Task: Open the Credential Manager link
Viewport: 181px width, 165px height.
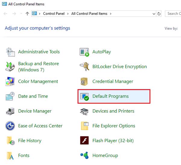Action: coord(113,82)
